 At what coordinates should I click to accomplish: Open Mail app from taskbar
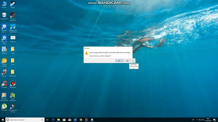(x=69, y=120)
